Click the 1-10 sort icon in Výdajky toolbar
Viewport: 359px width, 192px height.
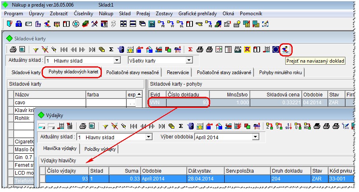click(288, 126)
